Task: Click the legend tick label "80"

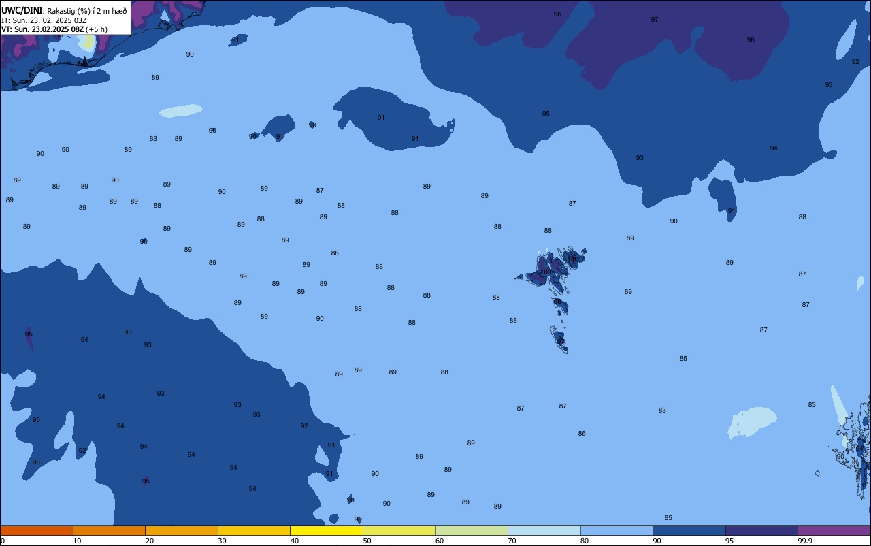Action: tap(585, 541)
